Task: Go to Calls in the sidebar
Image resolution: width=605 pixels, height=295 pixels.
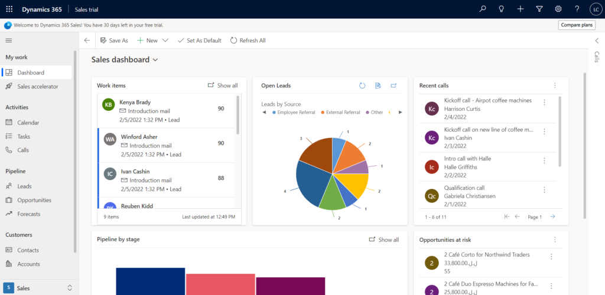Action: click(36, 150)
